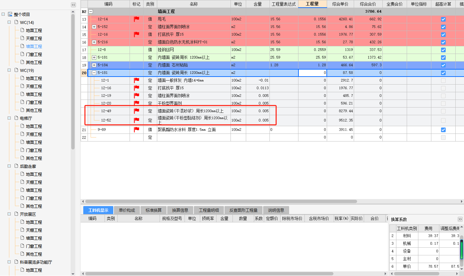Image resolution: width=464 pixels, height=276 pixels.
Task: Click the tree panel scrollbar up arrow
Action: point(73,12)
